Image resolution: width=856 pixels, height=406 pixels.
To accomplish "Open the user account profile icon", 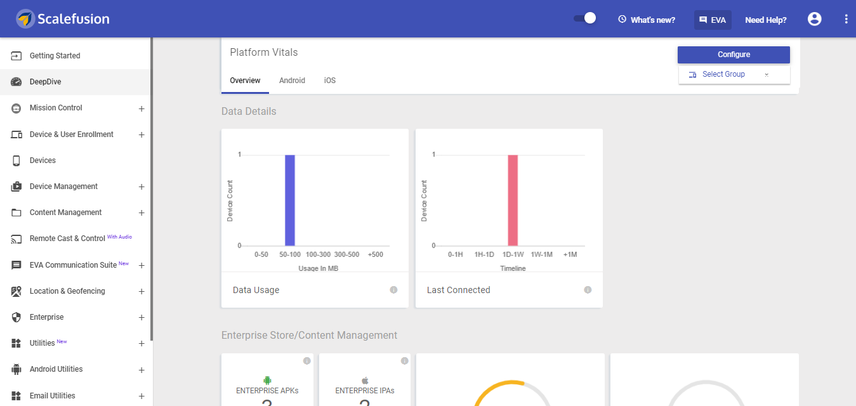I will pyautogui.click(x=815, y=19).
